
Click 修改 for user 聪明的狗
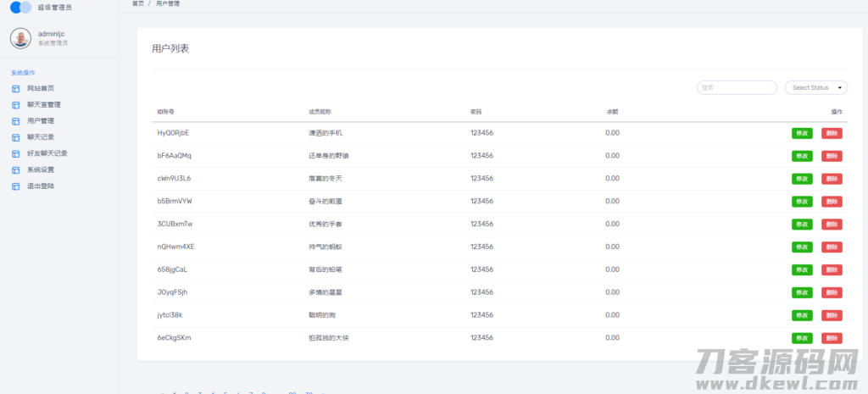[x=802, y=315]
